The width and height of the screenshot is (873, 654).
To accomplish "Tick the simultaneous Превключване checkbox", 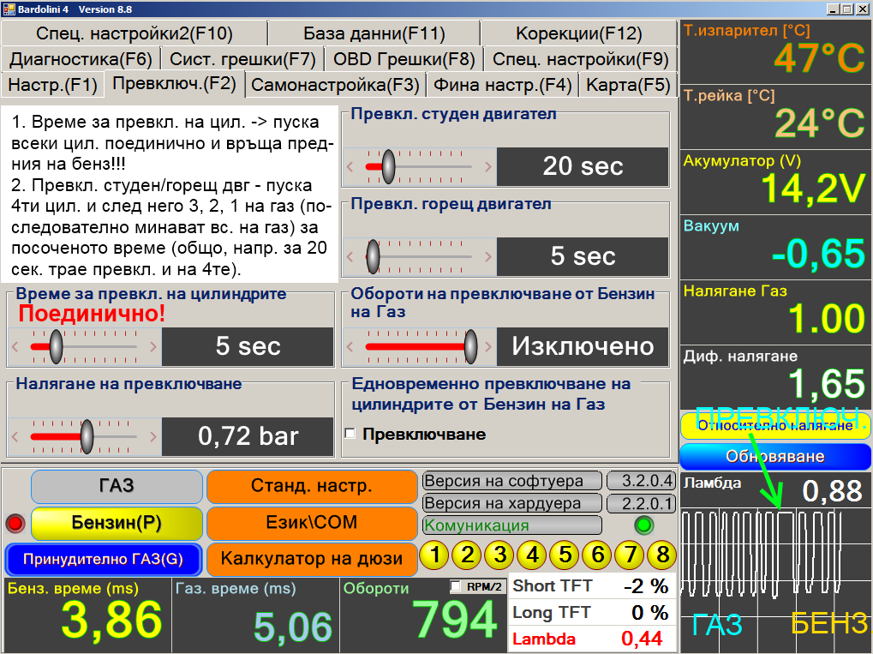I will tap(350, 434).
